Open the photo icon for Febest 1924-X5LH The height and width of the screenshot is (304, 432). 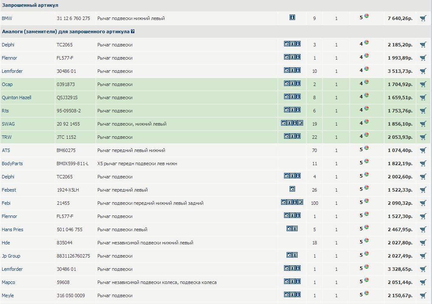(292, 189)
